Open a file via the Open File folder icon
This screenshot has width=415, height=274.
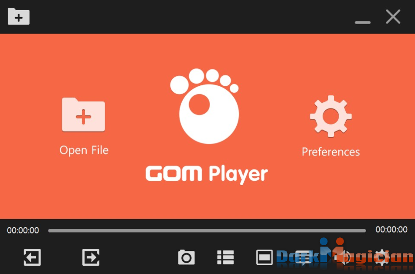[x=83, y=115]
